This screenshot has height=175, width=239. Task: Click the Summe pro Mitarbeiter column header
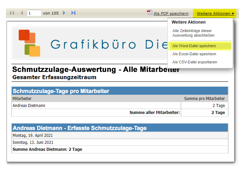coord(204,99)
